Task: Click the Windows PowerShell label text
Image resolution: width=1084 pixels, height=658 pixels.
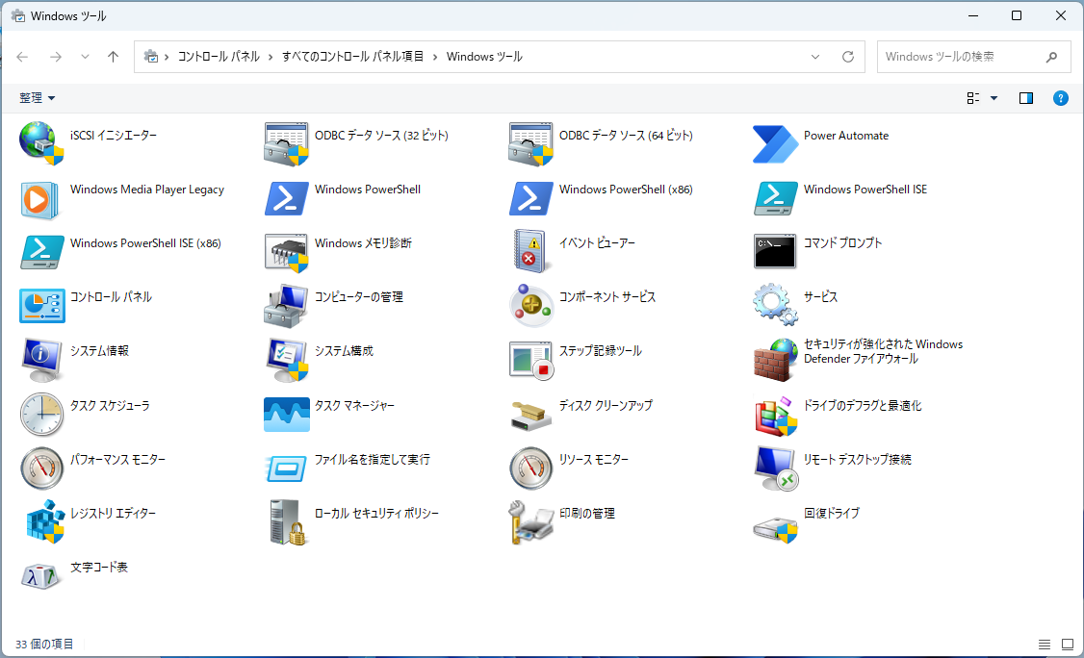Action: point(367,190)
